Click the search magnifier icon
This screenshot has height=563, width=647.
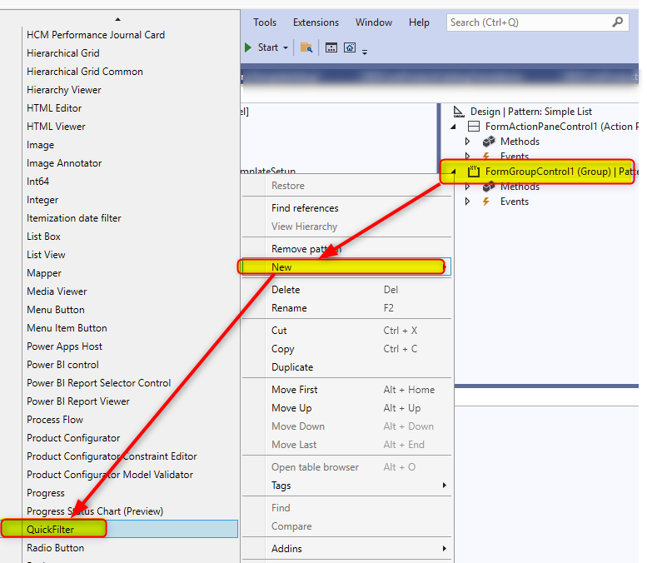(618, 22)
